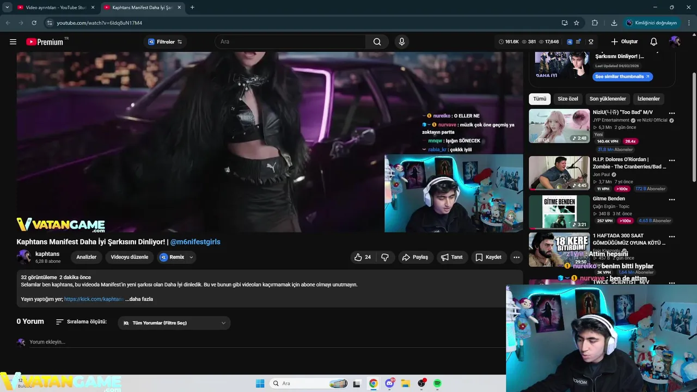Open Gitme Benden video thumbnail
The image size is (697, 392).
(559, 212)
